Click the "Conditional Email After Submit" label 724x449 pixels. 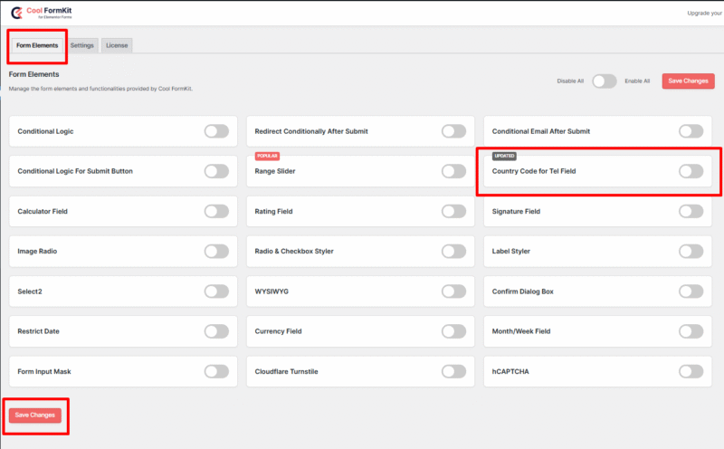pos(541,131)
